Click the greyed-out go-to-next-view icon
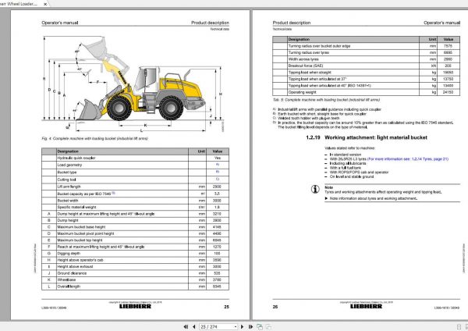Image resolution: width=468 pixels, height=331 pixels. 268,327
